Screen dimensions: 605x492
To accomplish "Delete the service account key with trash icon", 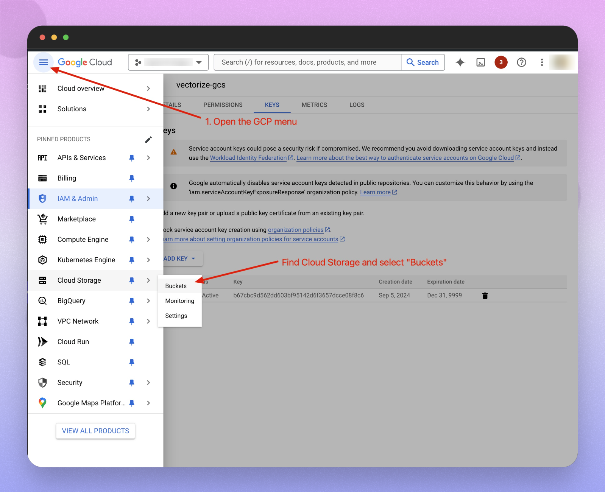I will pos(485,296).
